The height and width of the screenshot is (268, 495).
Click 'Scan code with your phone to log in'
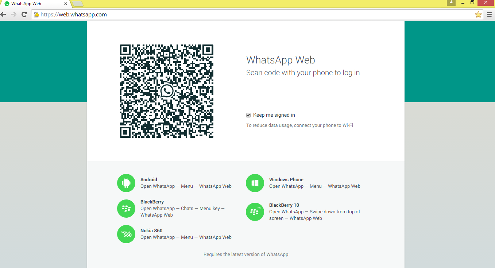click(303, 73)
